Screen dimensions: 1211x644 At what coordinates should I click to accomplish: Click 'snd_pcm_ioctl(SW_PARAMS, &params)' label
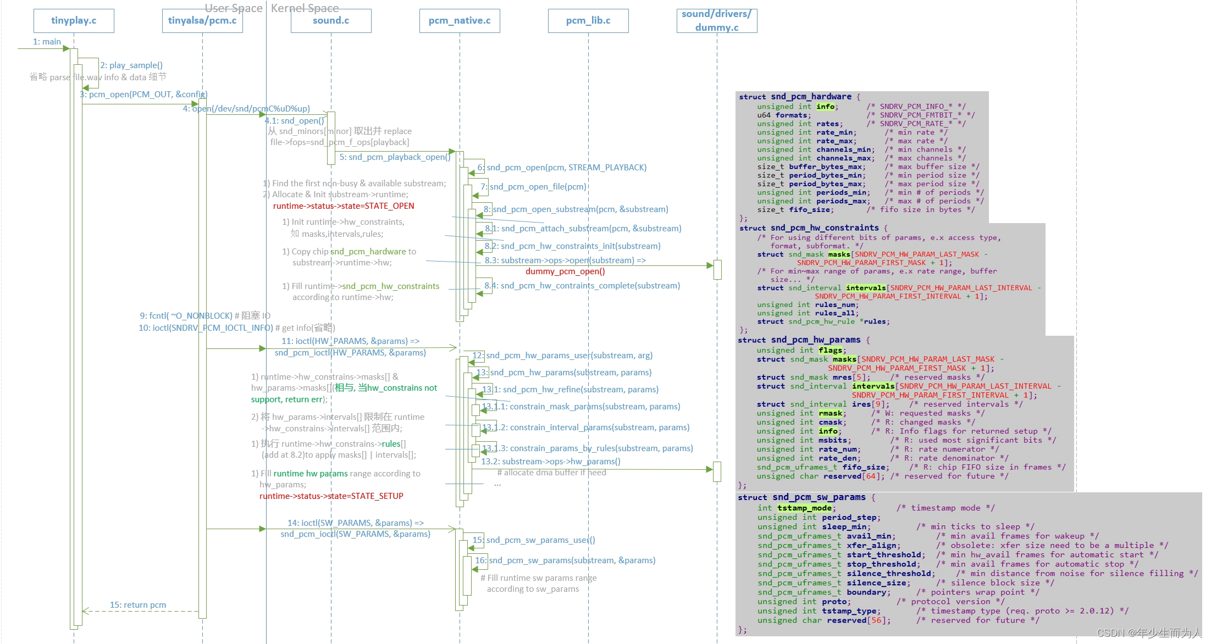[x=356, y=534]
